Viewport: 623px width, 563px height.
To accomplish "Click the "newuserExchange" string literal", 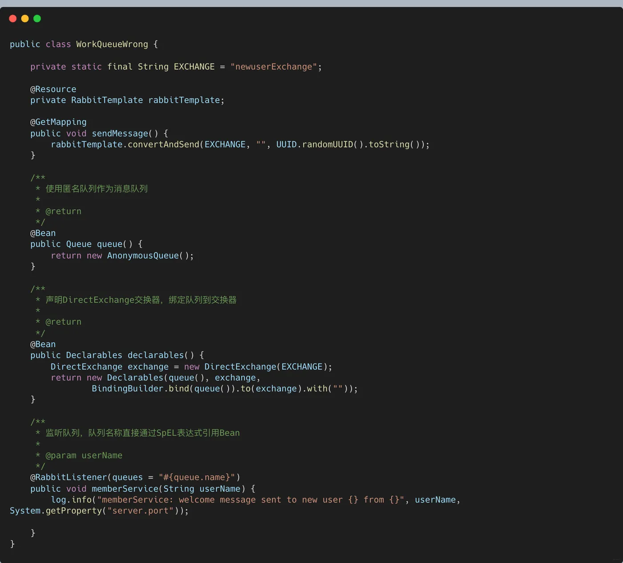I will click(x=274, y=67).
